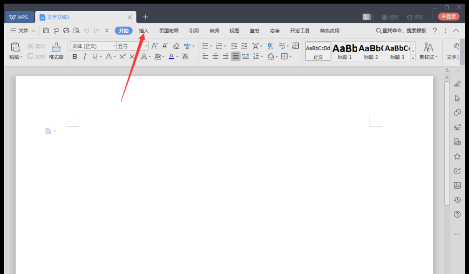469x274 pixels.
Task: Apply the 标题 1 style
Action: 345,51
